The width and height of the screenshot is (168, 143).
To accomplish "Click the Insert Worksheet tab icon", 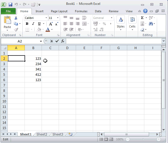I will coord(70,134).
